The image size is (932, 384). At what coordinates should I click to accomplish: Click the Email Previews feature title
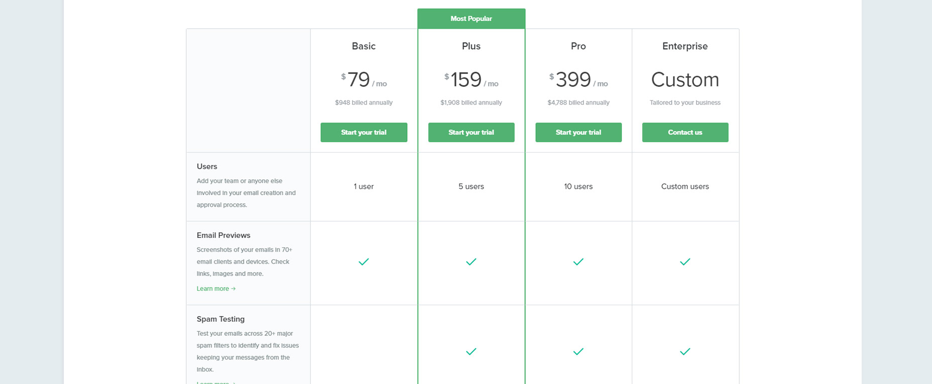coord(223,235)
